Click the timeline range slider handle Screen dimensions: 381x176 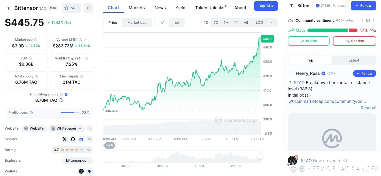pos(260,156)
